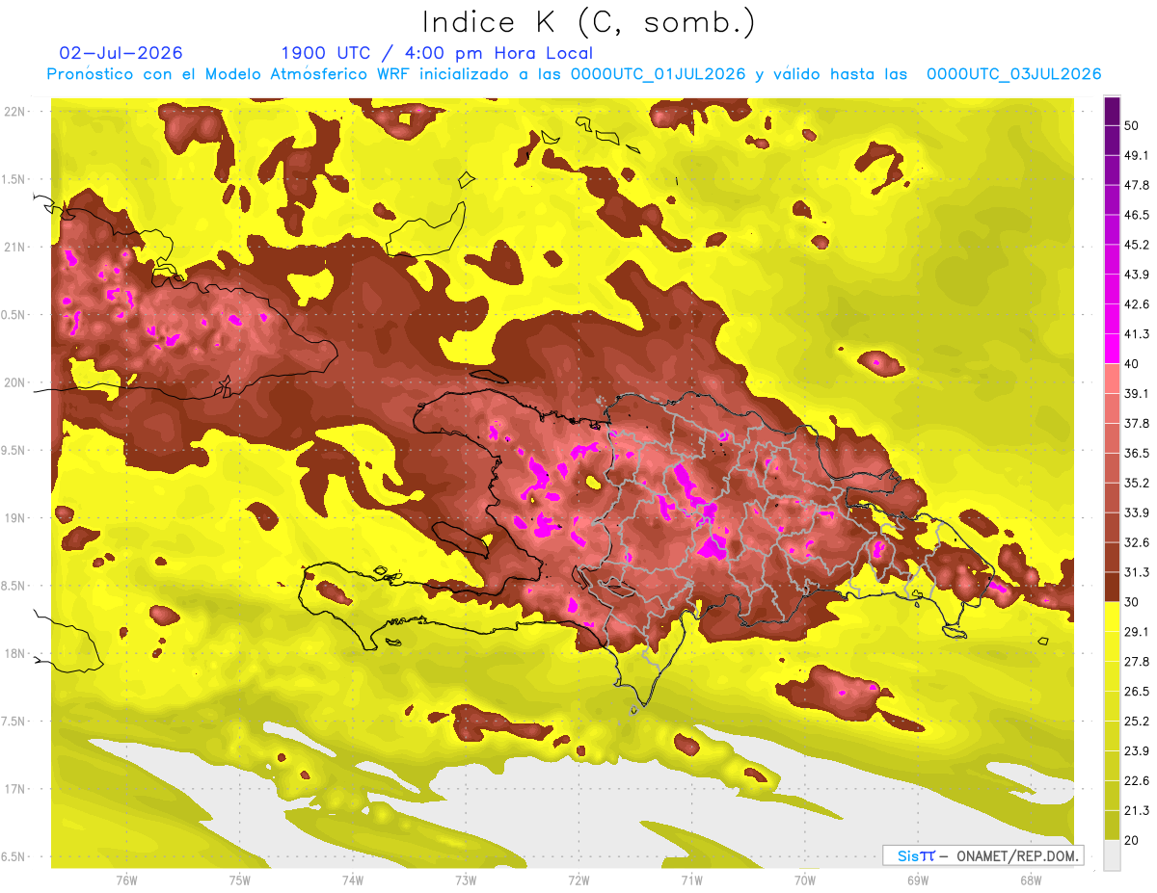This screenshot has width=1157, height=893.
Task: Click the "69W" longitude label
Action: [x=918, y=880]
